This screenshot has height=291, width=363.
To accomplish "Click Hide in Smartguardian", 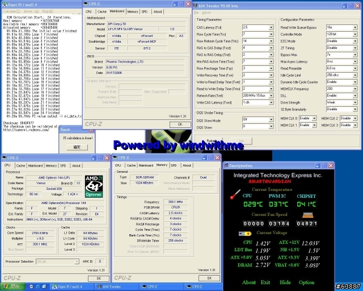I will pos(285,282).
